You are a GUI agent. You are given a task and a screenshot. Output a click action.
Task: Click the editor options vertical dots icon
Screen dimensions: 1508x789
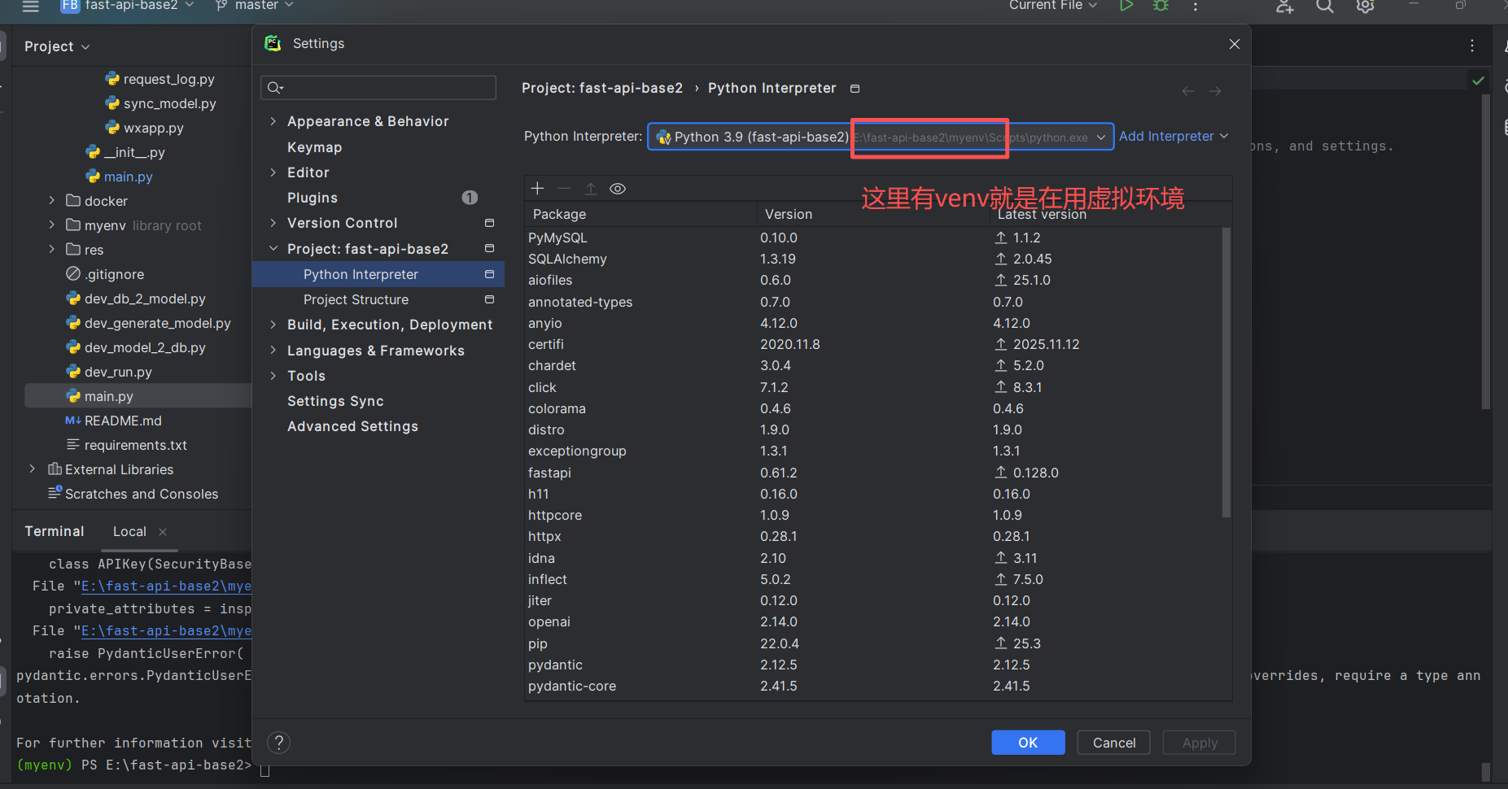[x=1472, y=46]
